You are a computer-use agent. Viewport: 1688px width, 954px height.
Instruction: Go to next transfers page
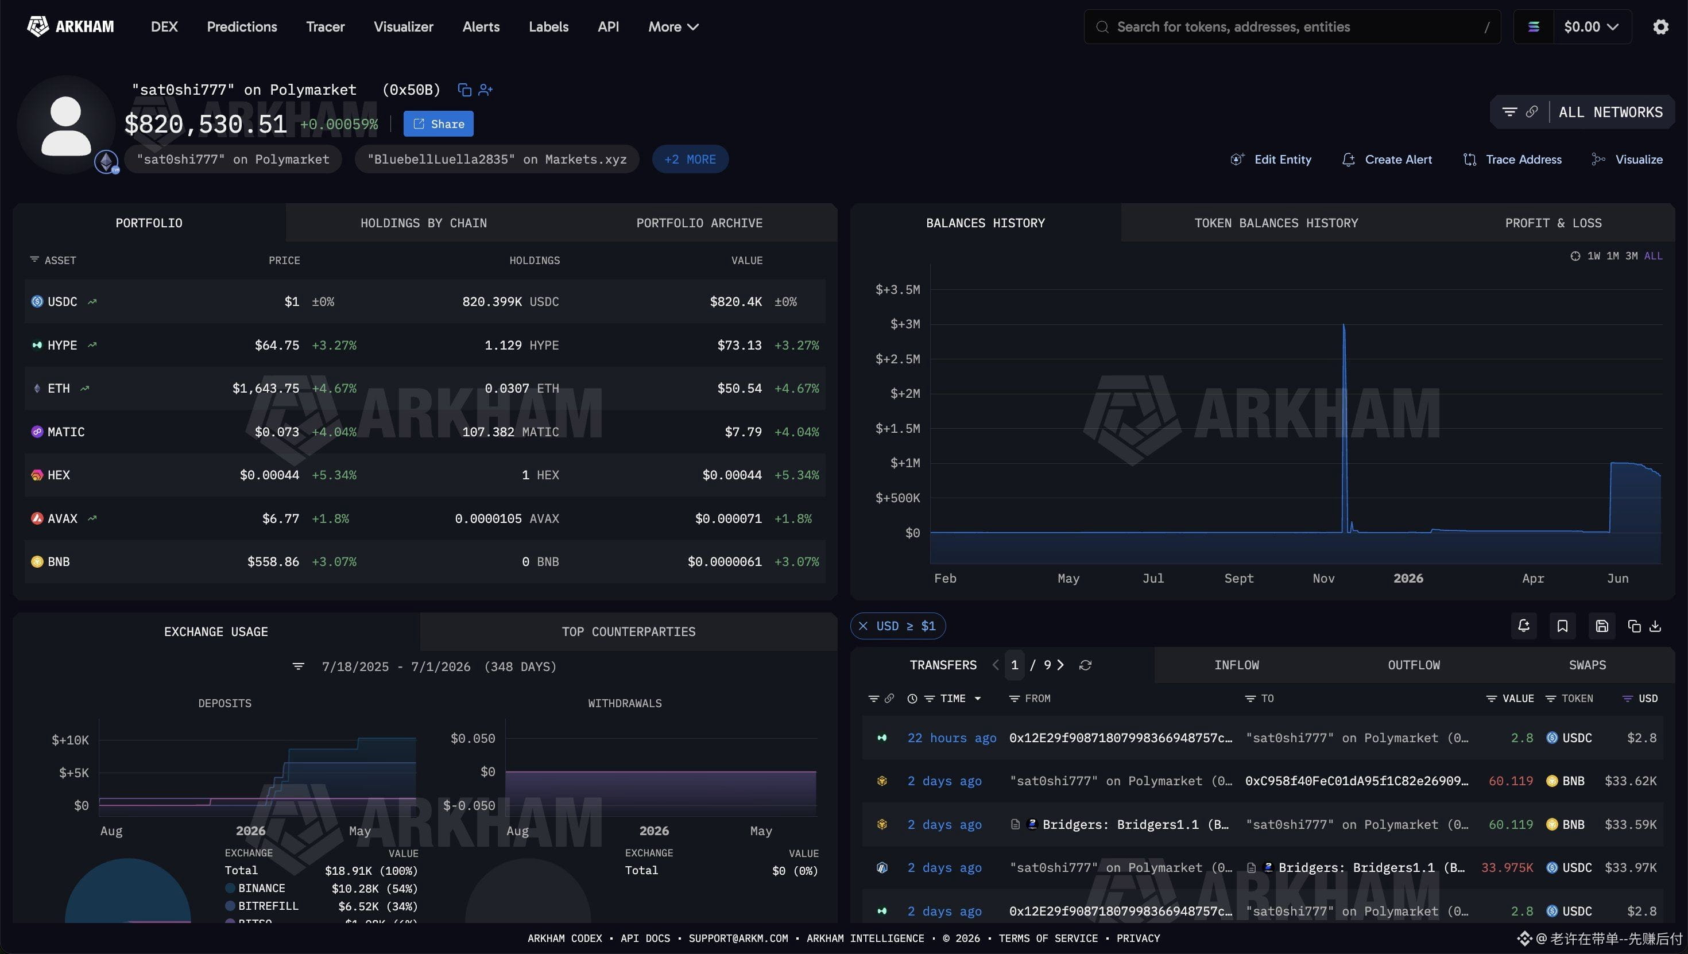click(1061, 665)
